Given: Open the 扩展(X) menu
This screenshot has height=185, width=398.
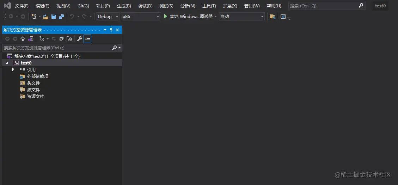Looking at the screenshot, I should click(230, 6).
